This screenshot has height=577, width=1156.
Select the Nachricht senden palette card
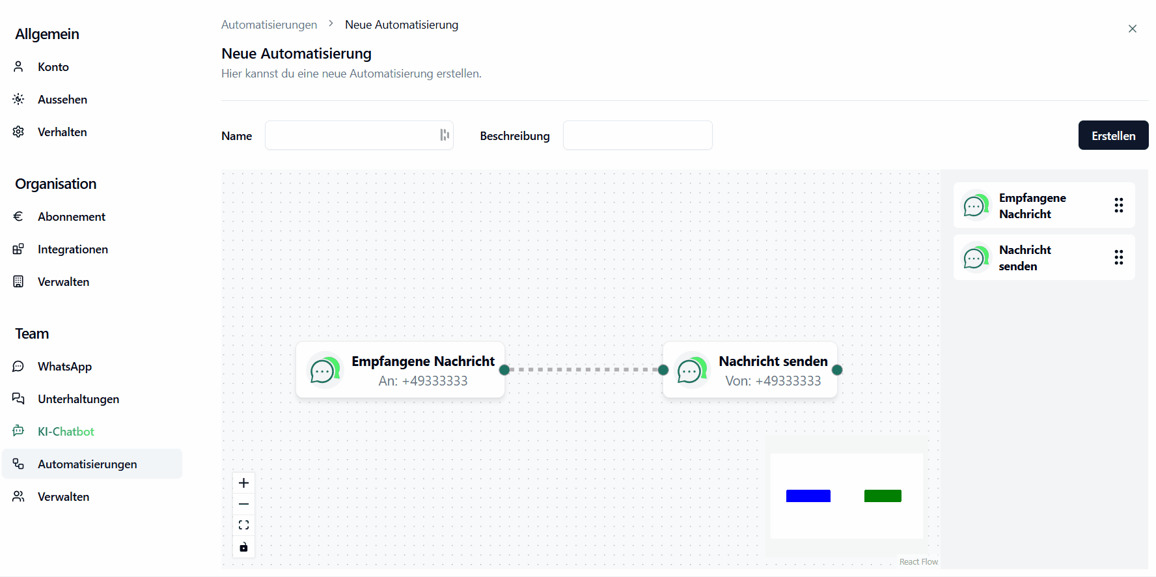[x=1044, y=258]
